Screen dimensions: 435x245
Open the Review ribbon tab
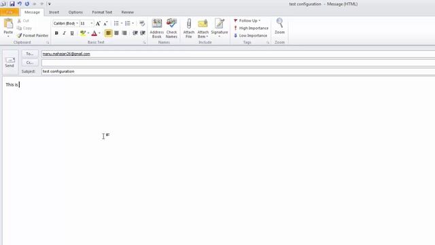pyautogui.click(x=128, y=12)
